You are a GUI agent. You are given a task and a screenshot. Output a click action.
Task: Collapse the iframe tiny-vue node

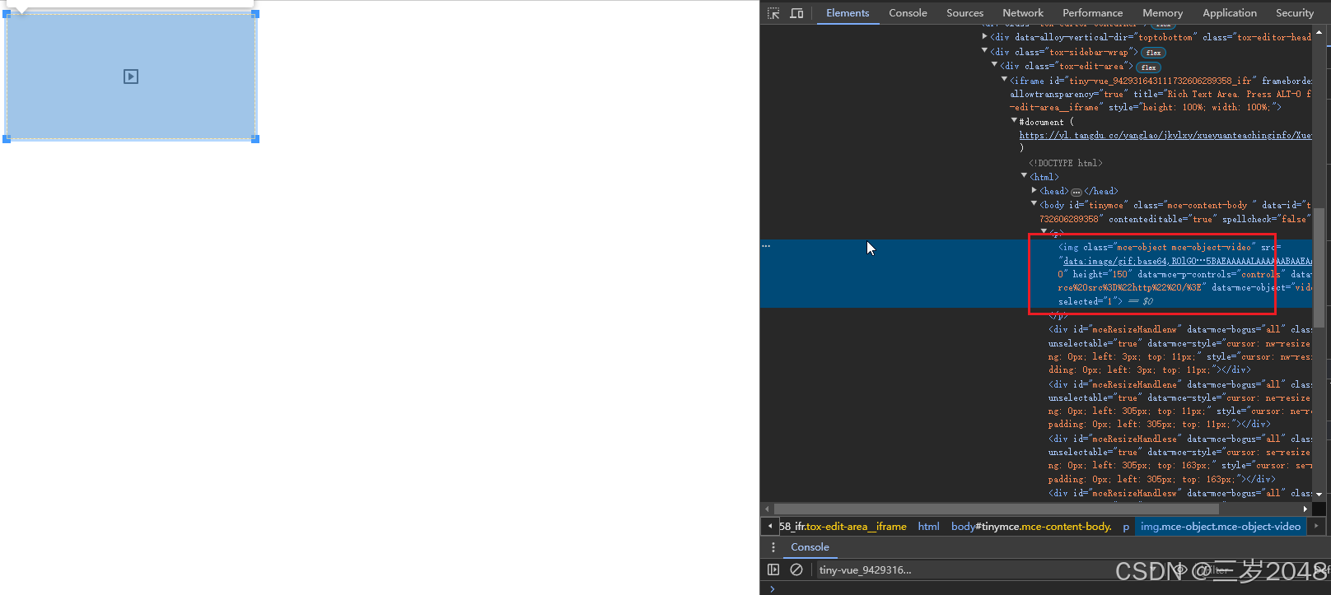coord(1004,80)
